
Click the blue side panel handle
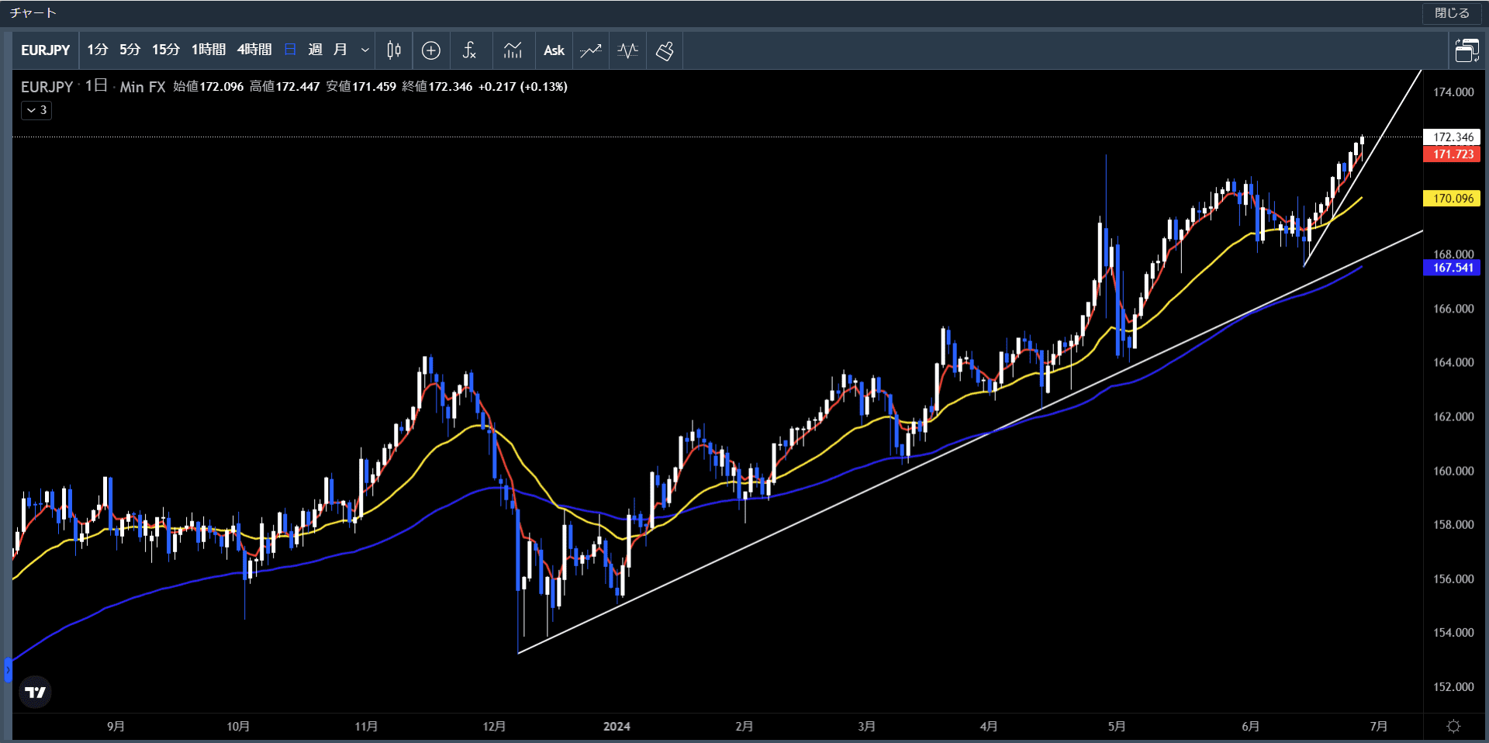8,670
